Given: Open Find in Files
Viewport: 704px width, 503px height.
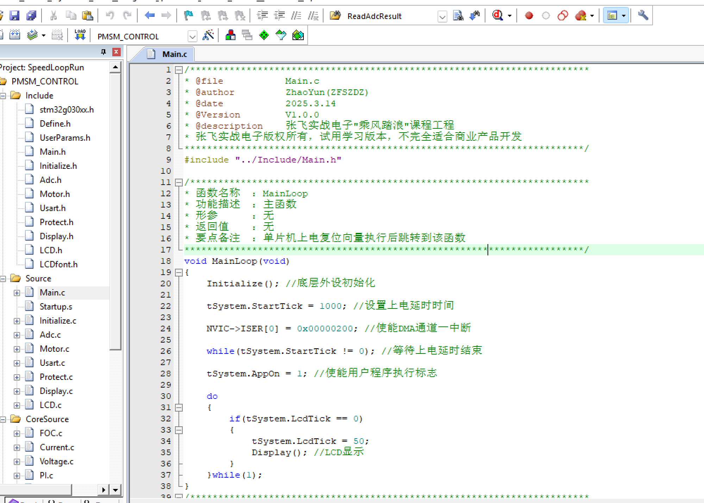Looking at the screenshot, I should 458,15.
